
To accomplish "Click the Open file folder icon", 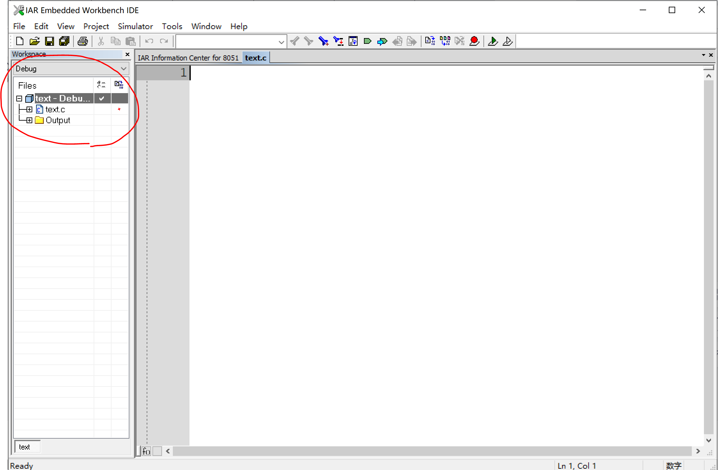I will tap(35, 41).
